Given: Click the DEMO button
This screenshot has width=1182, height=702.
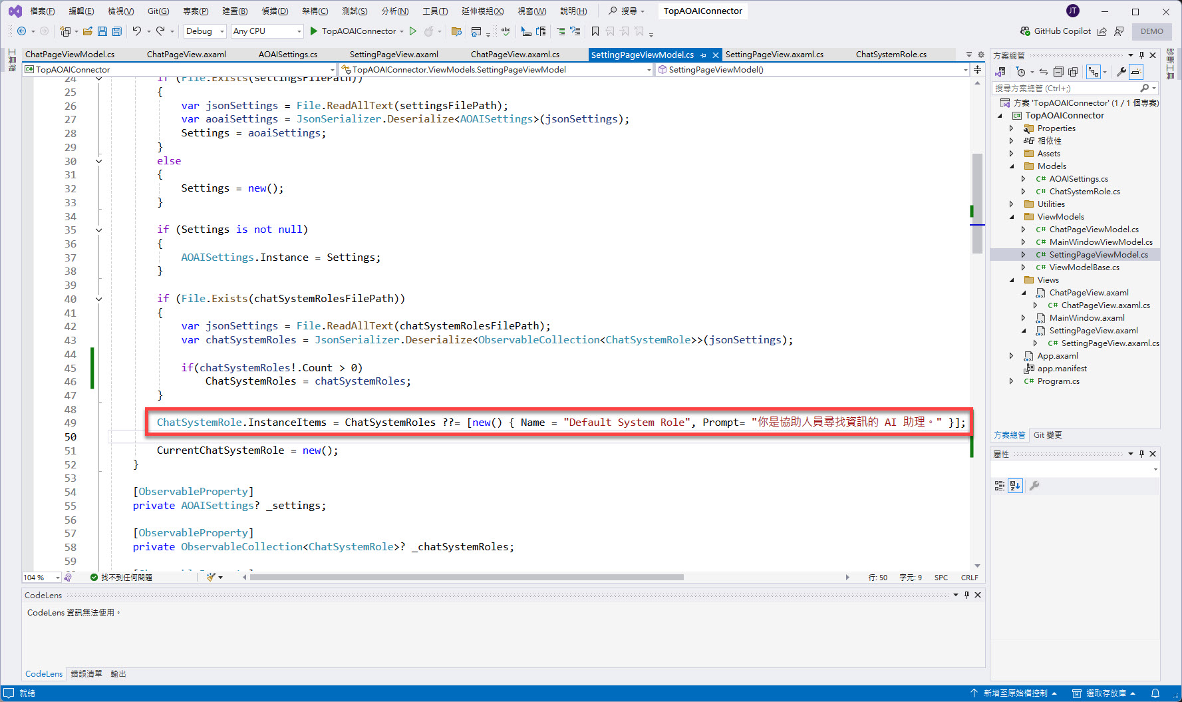Looking at the screenshot, I should point(1152,31).
